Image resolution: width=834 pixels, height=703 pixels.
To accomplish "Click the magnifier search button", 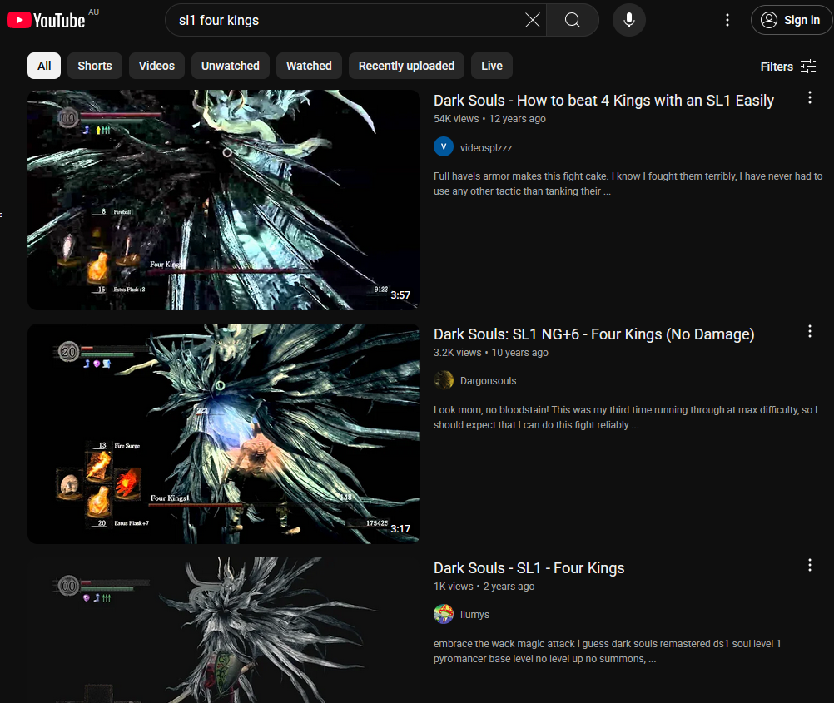I will click(x=573, y=20).
